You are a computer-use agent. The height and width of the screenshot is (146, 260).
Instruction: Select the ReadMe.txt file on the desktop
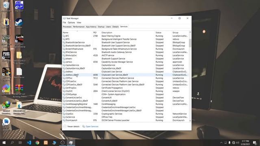pos(19,73)
